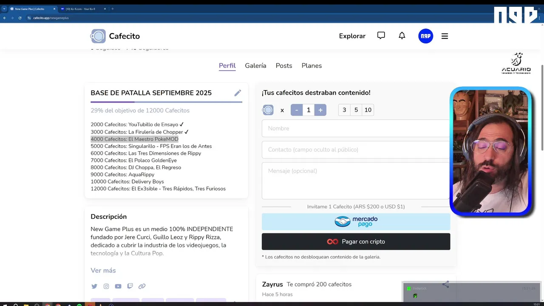The image size is (544, 306).
Task: Open the notifications bell
Action: coord(402,36)
